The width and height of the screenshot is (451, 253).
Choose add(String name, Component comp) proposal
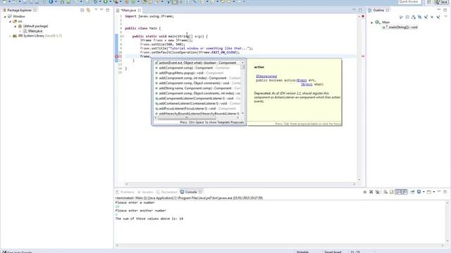point(197,89)
